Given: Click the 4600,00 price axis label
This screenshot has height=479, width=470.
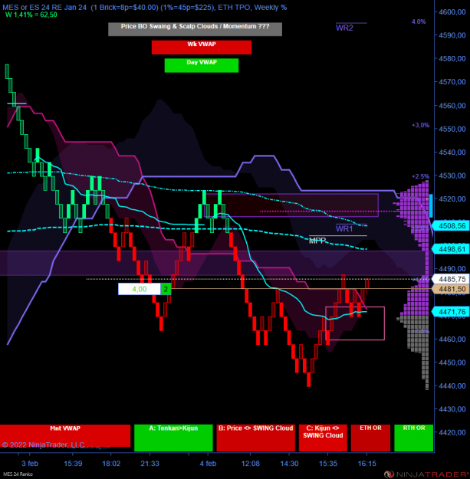Looking at the screenshot, I should coord(452,12).
